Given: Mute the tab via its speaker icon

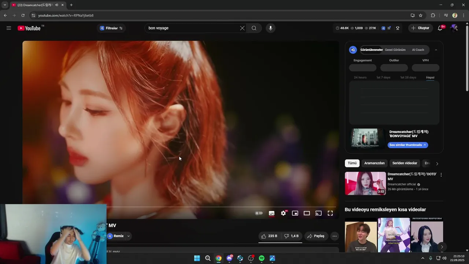Looking at the screenshot, I should click(56, 5).
